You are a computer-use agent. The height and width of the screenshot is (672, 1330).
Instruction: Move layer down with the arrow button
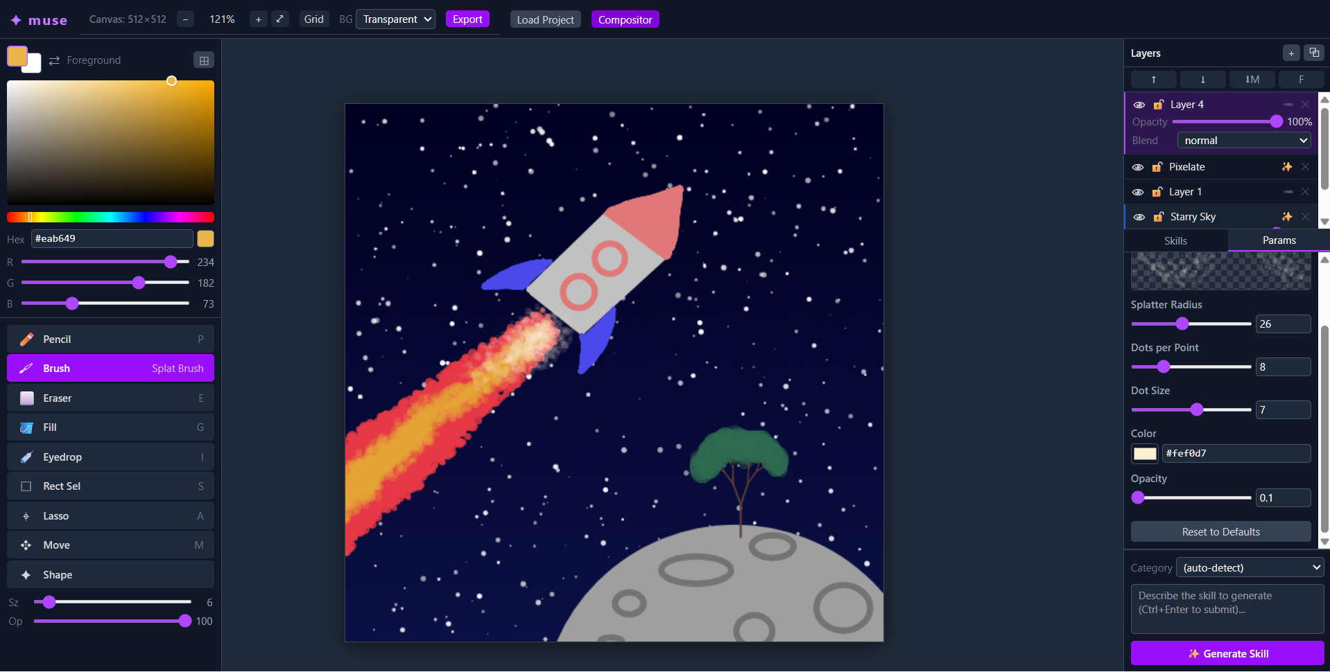(1203, 80)
